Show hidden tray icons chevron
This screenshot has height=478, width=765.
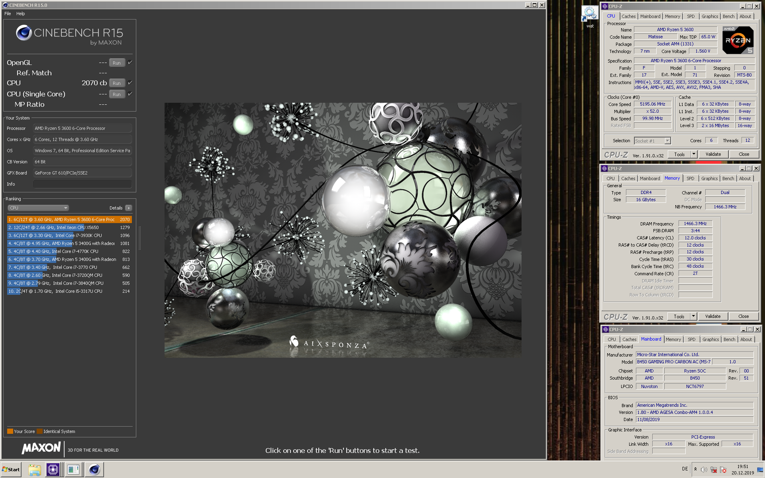coord(695,469)
